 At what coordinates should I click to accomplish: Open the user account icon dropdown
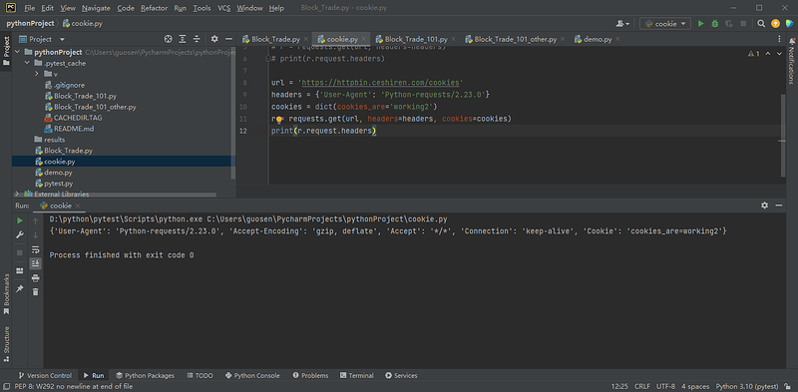(622, 23)
